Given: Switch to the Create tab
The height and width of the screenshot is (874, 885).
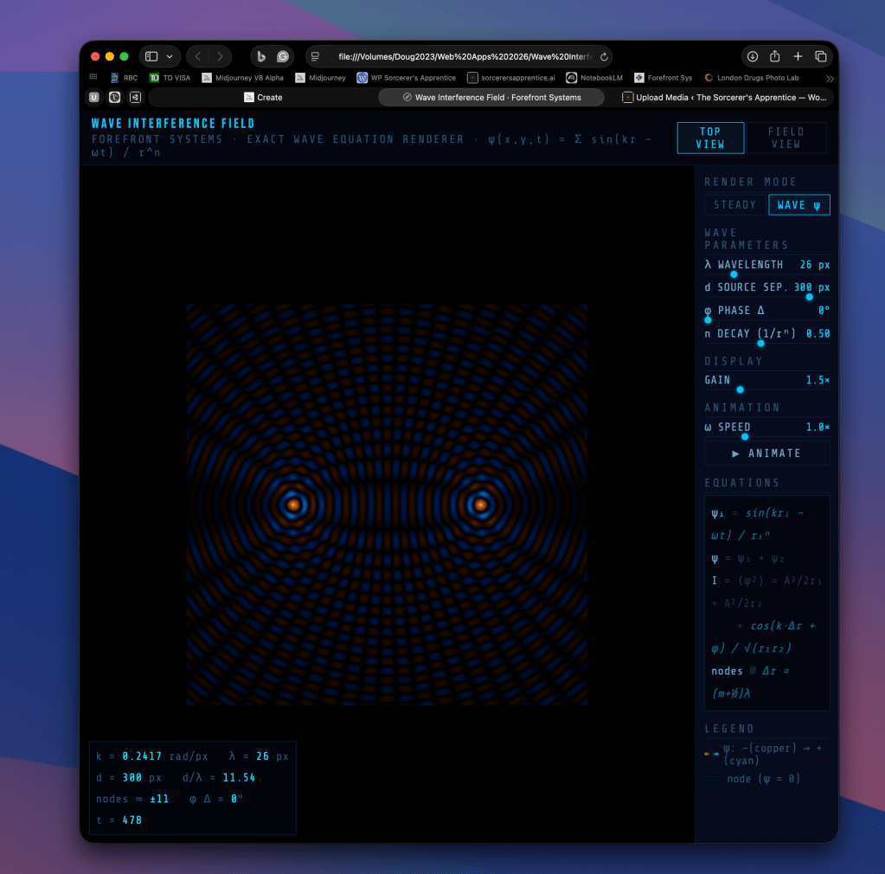Looking at the screenshot, I should click(263, 97).
